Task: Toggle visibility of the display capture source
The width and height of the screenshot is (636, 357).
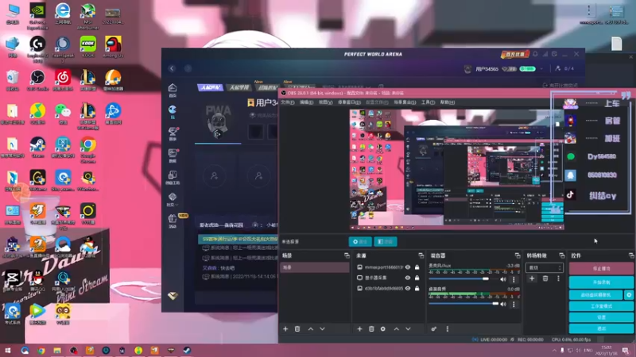Action: click(x=408, y=278)
